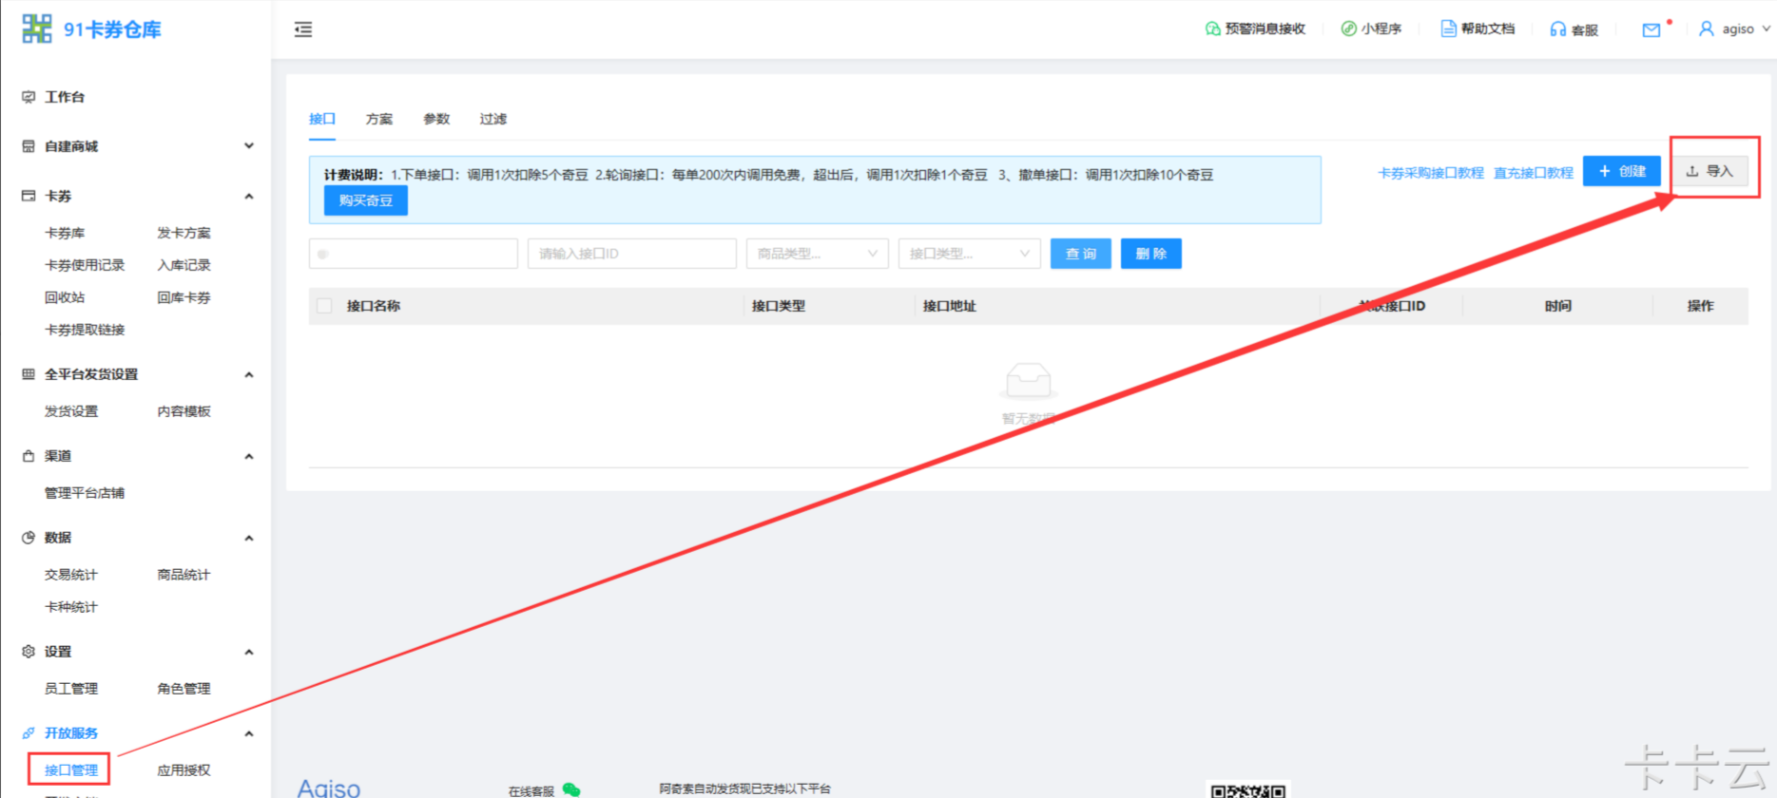Collapse the 卡券 sidebar section
The width and height of the screenshot is (1777, 798).
pyautogui.click(x=249, y=196)
